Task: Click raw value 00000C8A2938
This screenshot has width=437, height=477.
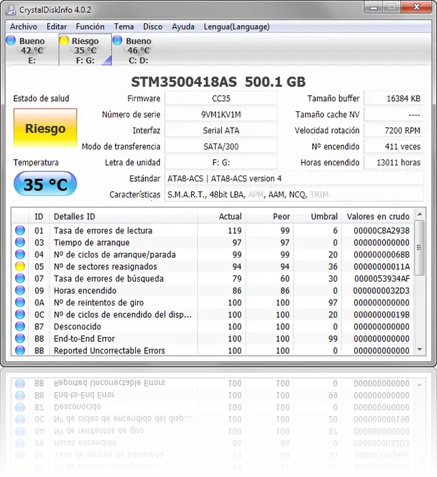Action: coord(382,230)
